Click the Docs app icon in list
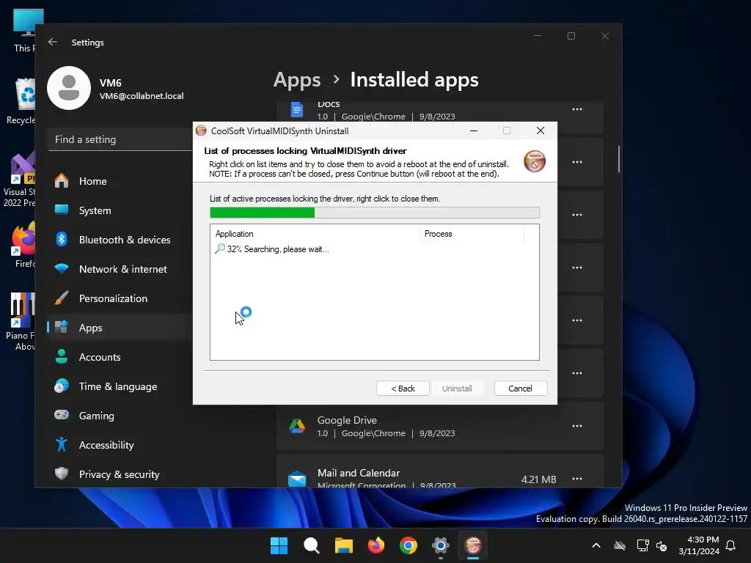 pos(297,110)
